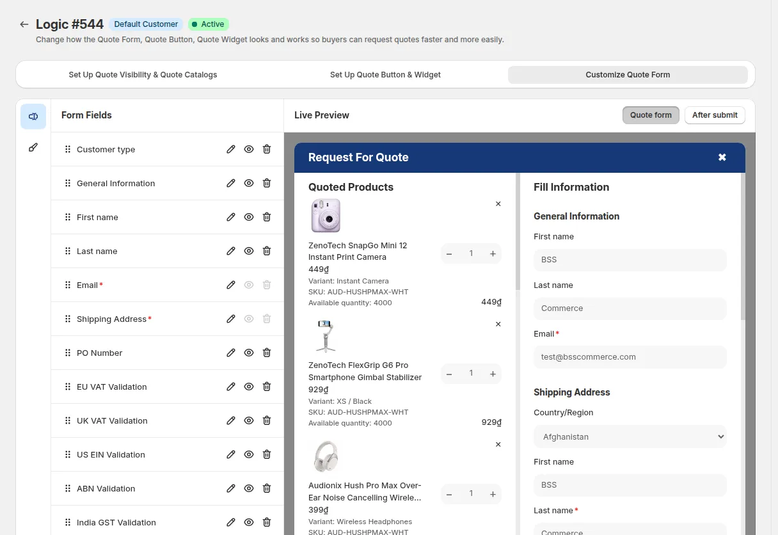Screen dimensions: 778x535
Task: Click the Fill Information panel scrollbar
Action: point(743,246)
